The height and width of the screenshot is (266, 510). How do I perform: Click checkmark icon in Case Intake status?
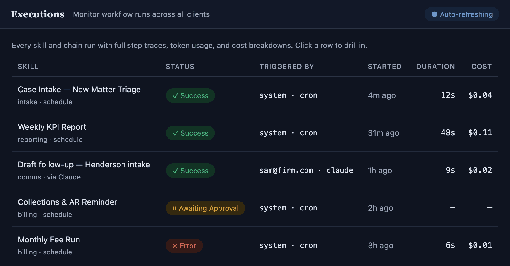[x=175, y=96]
